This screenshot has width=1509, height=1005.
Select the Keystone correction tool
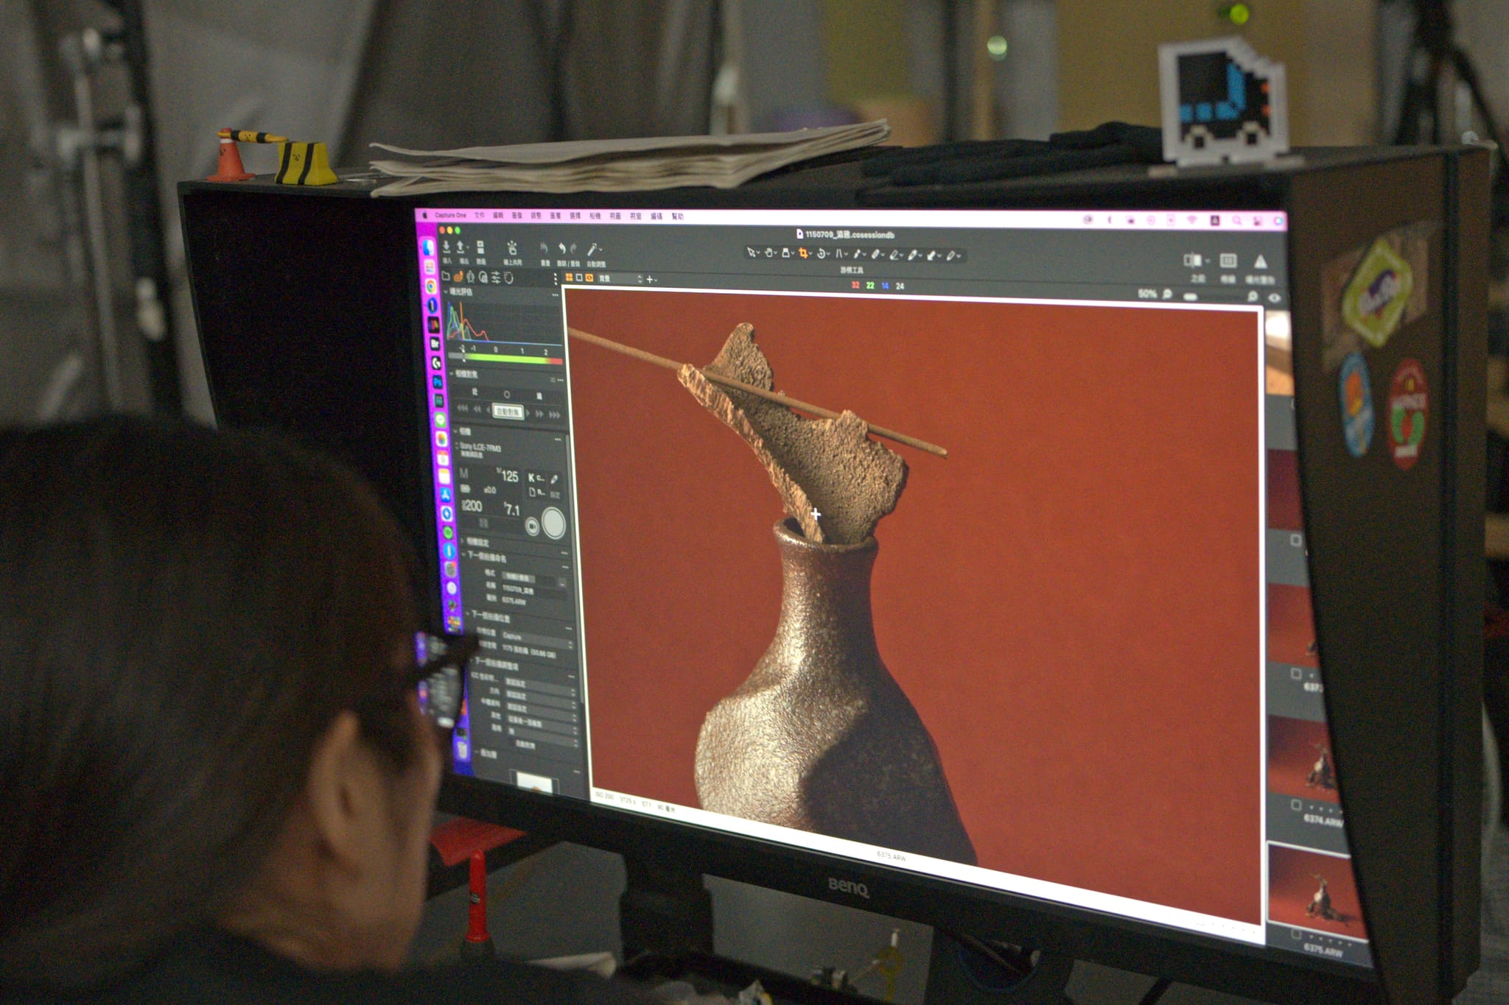click(839, 254)
